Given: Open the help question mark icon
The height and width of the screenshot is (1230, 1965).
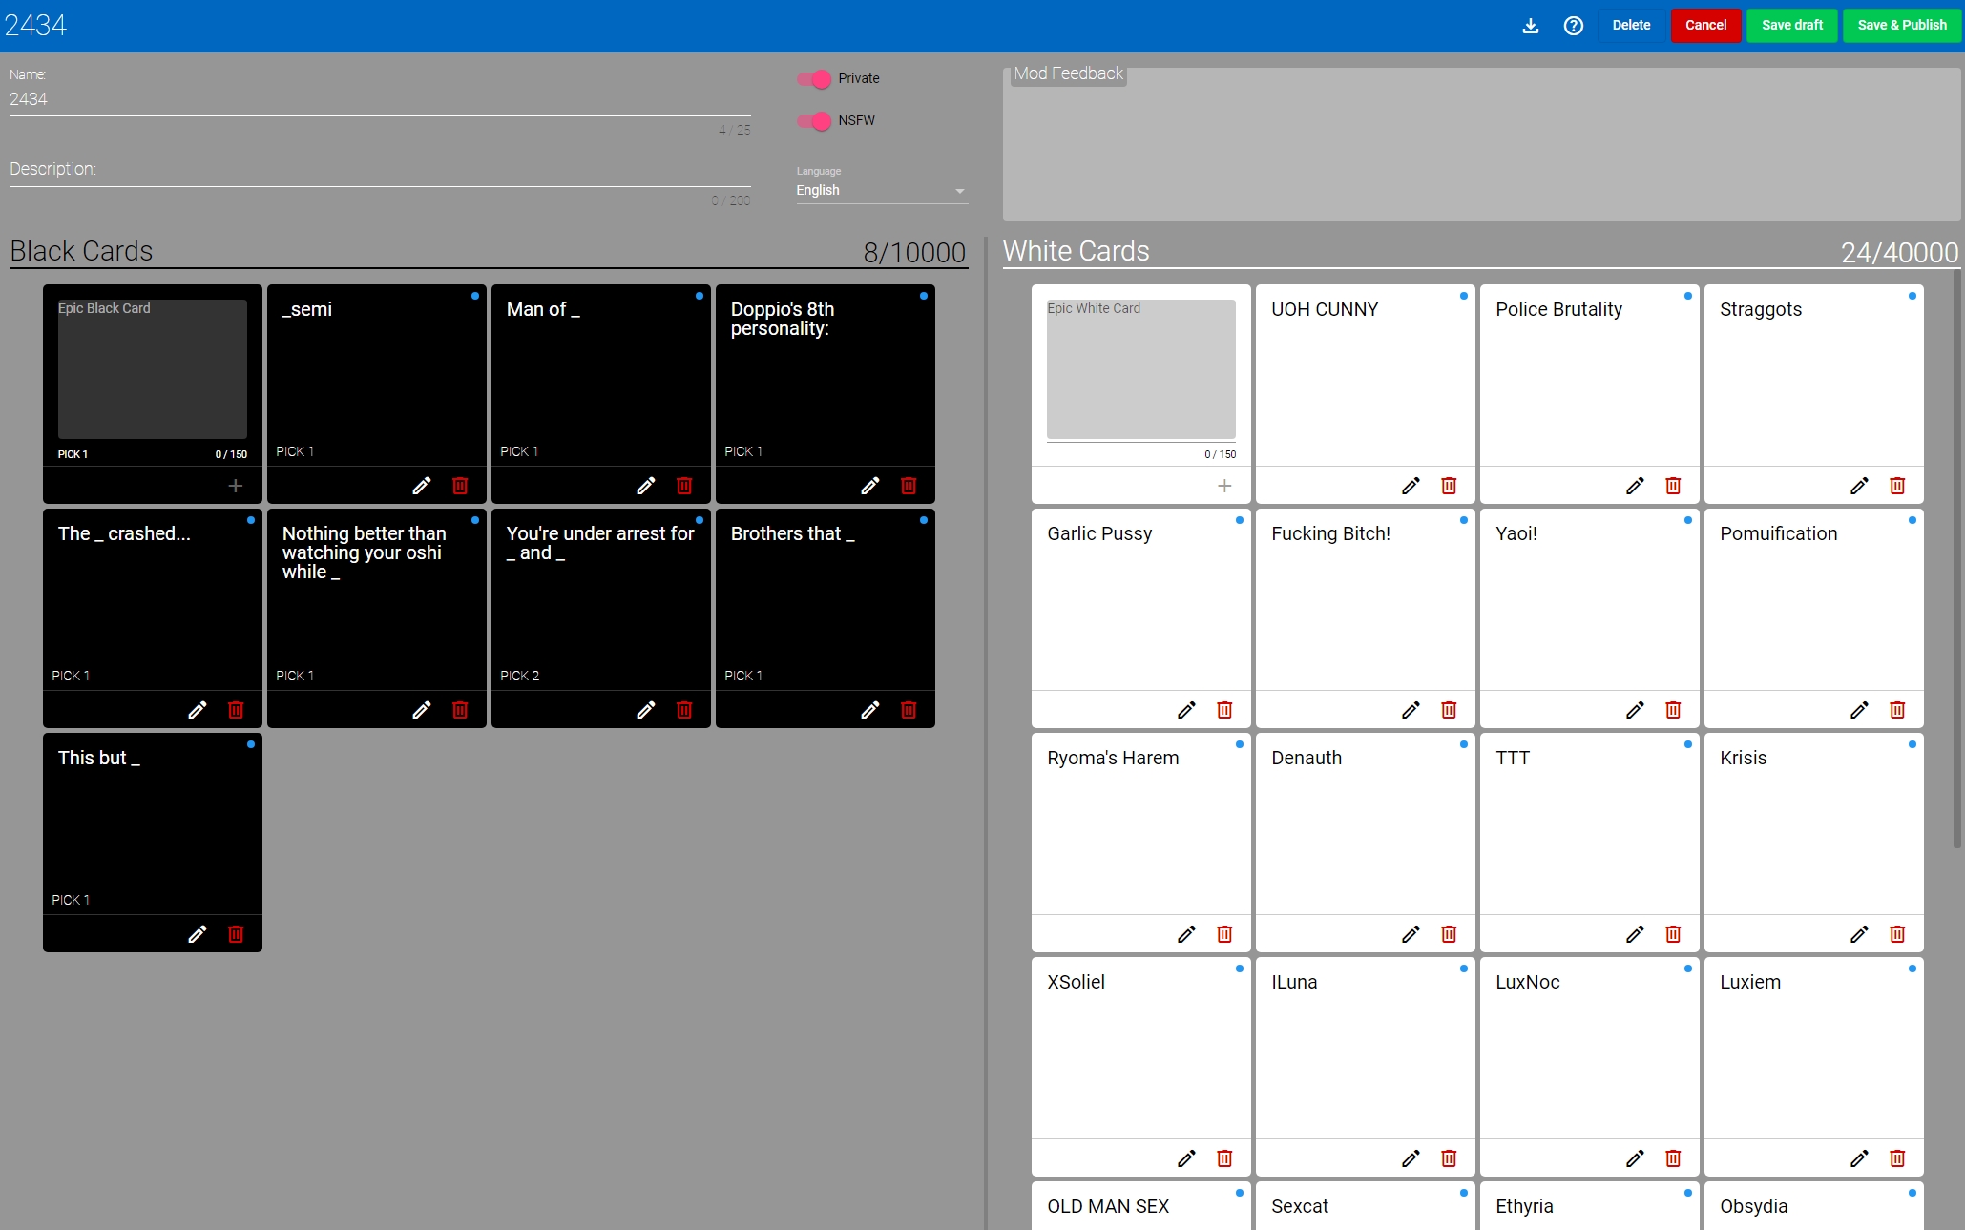Looking at the screenshot, I should tap(1573, 26).
